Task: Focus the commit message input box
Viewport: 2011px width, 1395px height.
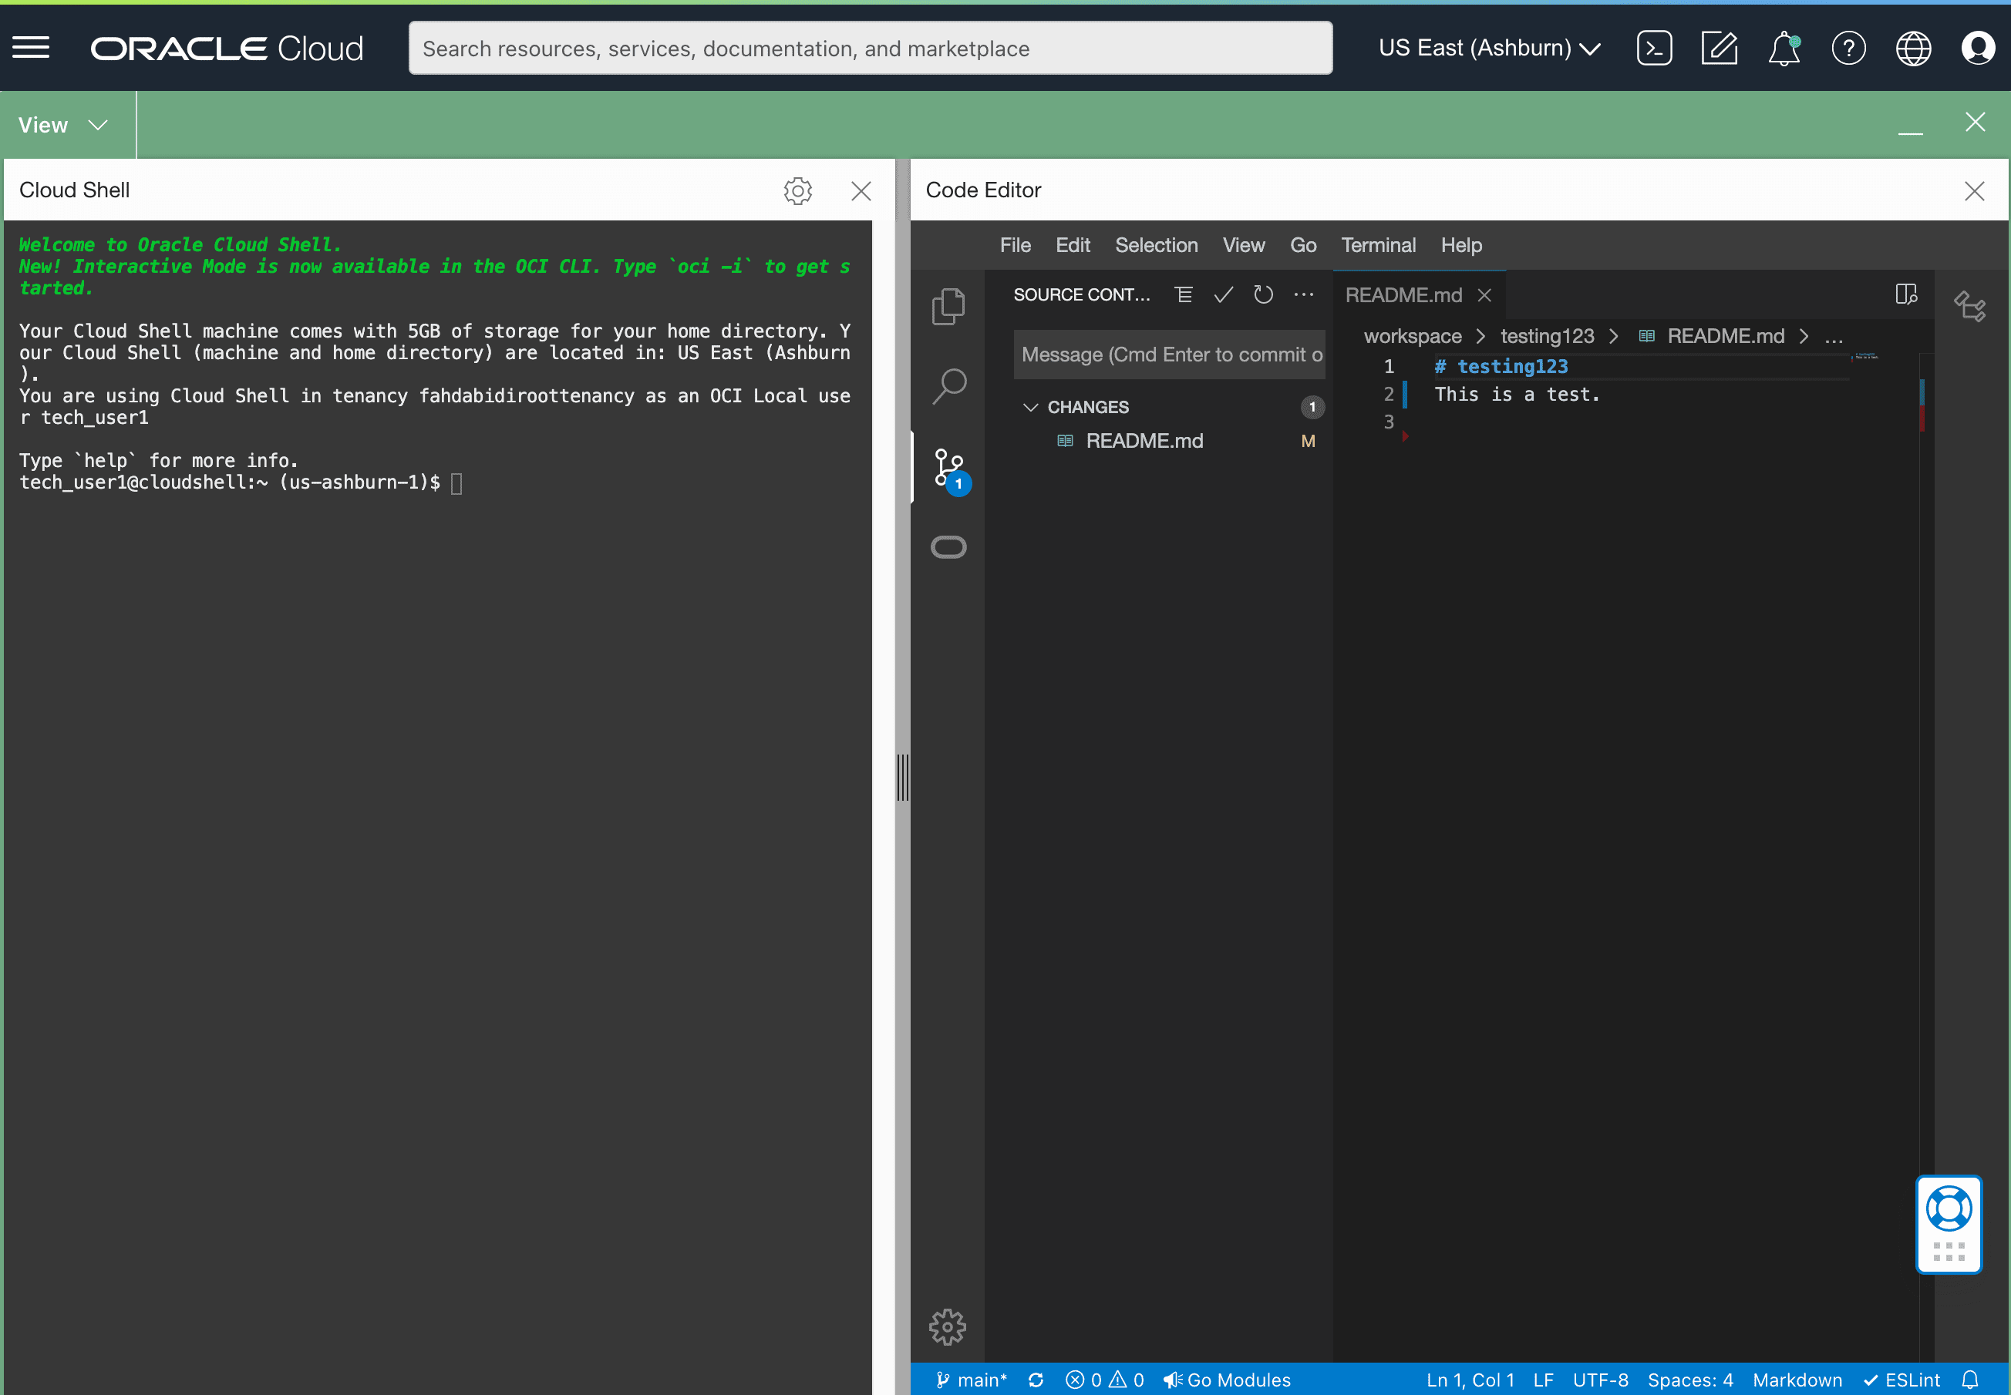Action: (1169, 355)
